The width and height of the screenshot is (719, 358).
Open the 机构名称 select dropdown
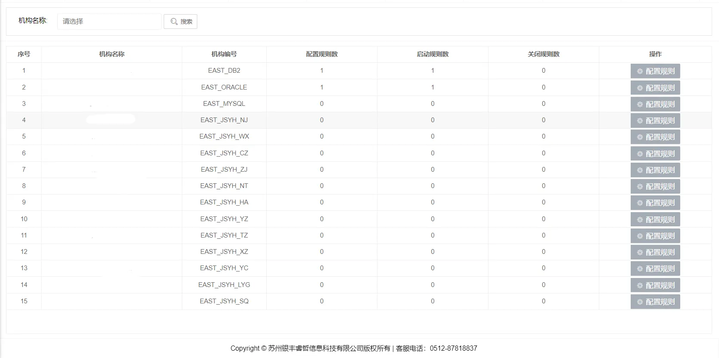click(109, 22)
